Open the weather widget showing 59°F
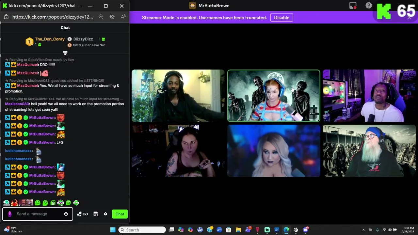The width and height of the screenshot is (418, 235). pyautogui.click(x=12, y=230)
